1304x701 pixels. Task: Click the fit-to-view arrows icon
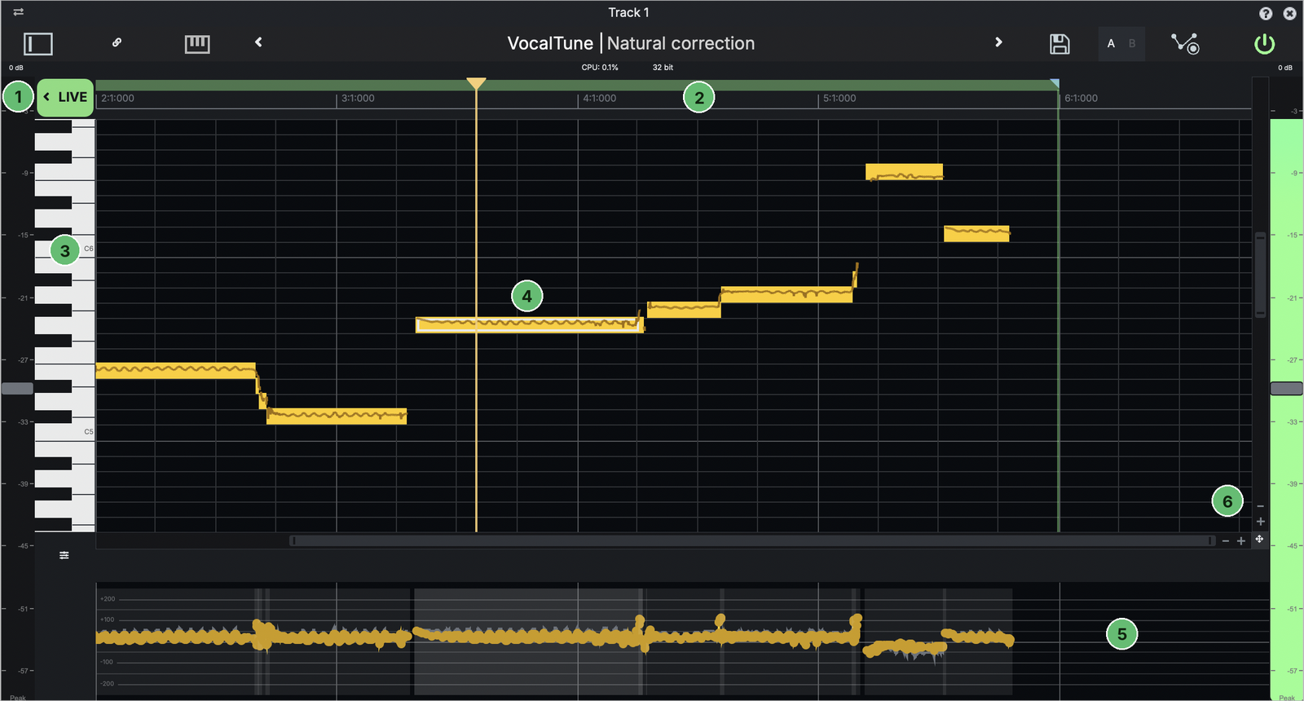(x=1259, y=540)
